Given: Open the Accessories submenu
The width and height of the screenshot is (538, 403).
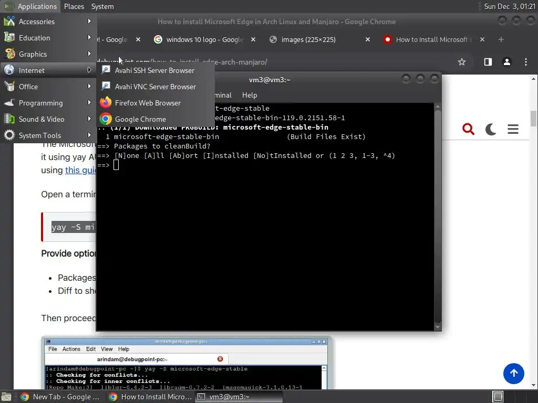Looking at the screenshot, I should coord(48,21).
